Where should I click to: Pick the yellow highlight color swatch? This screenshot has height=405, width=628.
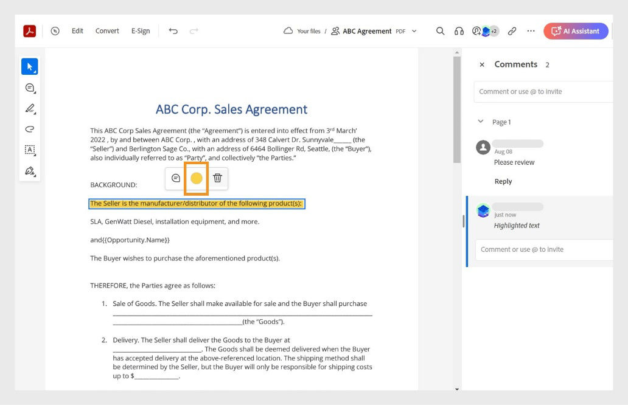196,178
